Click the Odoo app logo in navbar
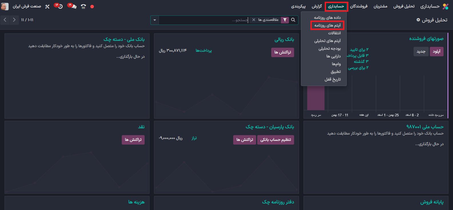The image size is (453, 210). point(445,6)
